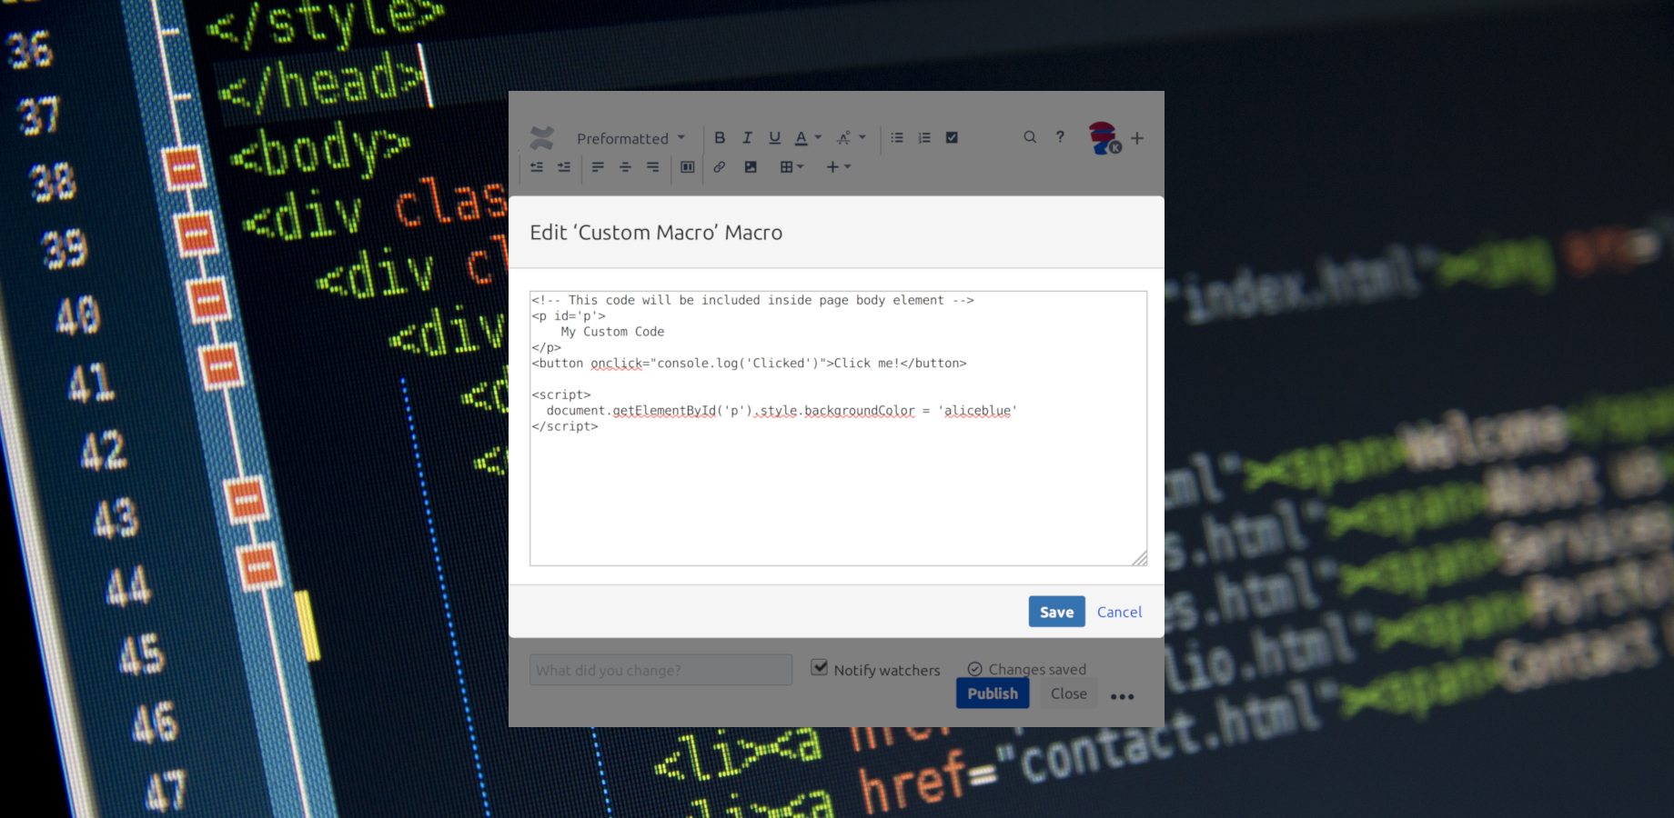1674x818 pixels.
Task: Insert a numbered list
Action: [924, 138]
